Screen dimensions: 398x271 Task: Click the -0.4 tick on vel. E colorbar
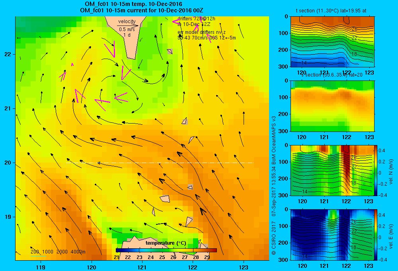point(382,259)
